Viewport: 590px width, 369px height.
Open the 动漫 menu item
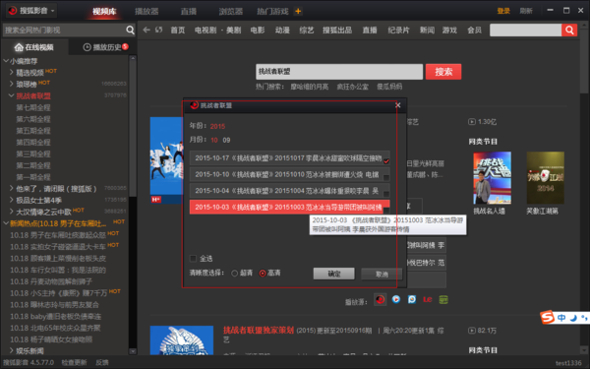(282, 31)
